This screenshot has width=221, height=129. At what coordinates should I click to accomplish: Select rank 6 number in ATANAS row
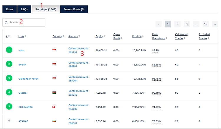pyautogui.click(x=9, y=120)
